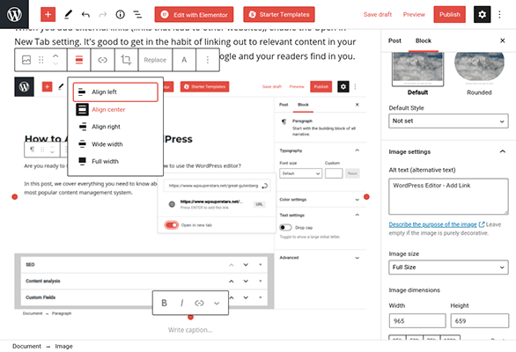The height and width of the screenshot is (352, 516).
Task: Click the red Add block plus button
Action: coord(48,14)
